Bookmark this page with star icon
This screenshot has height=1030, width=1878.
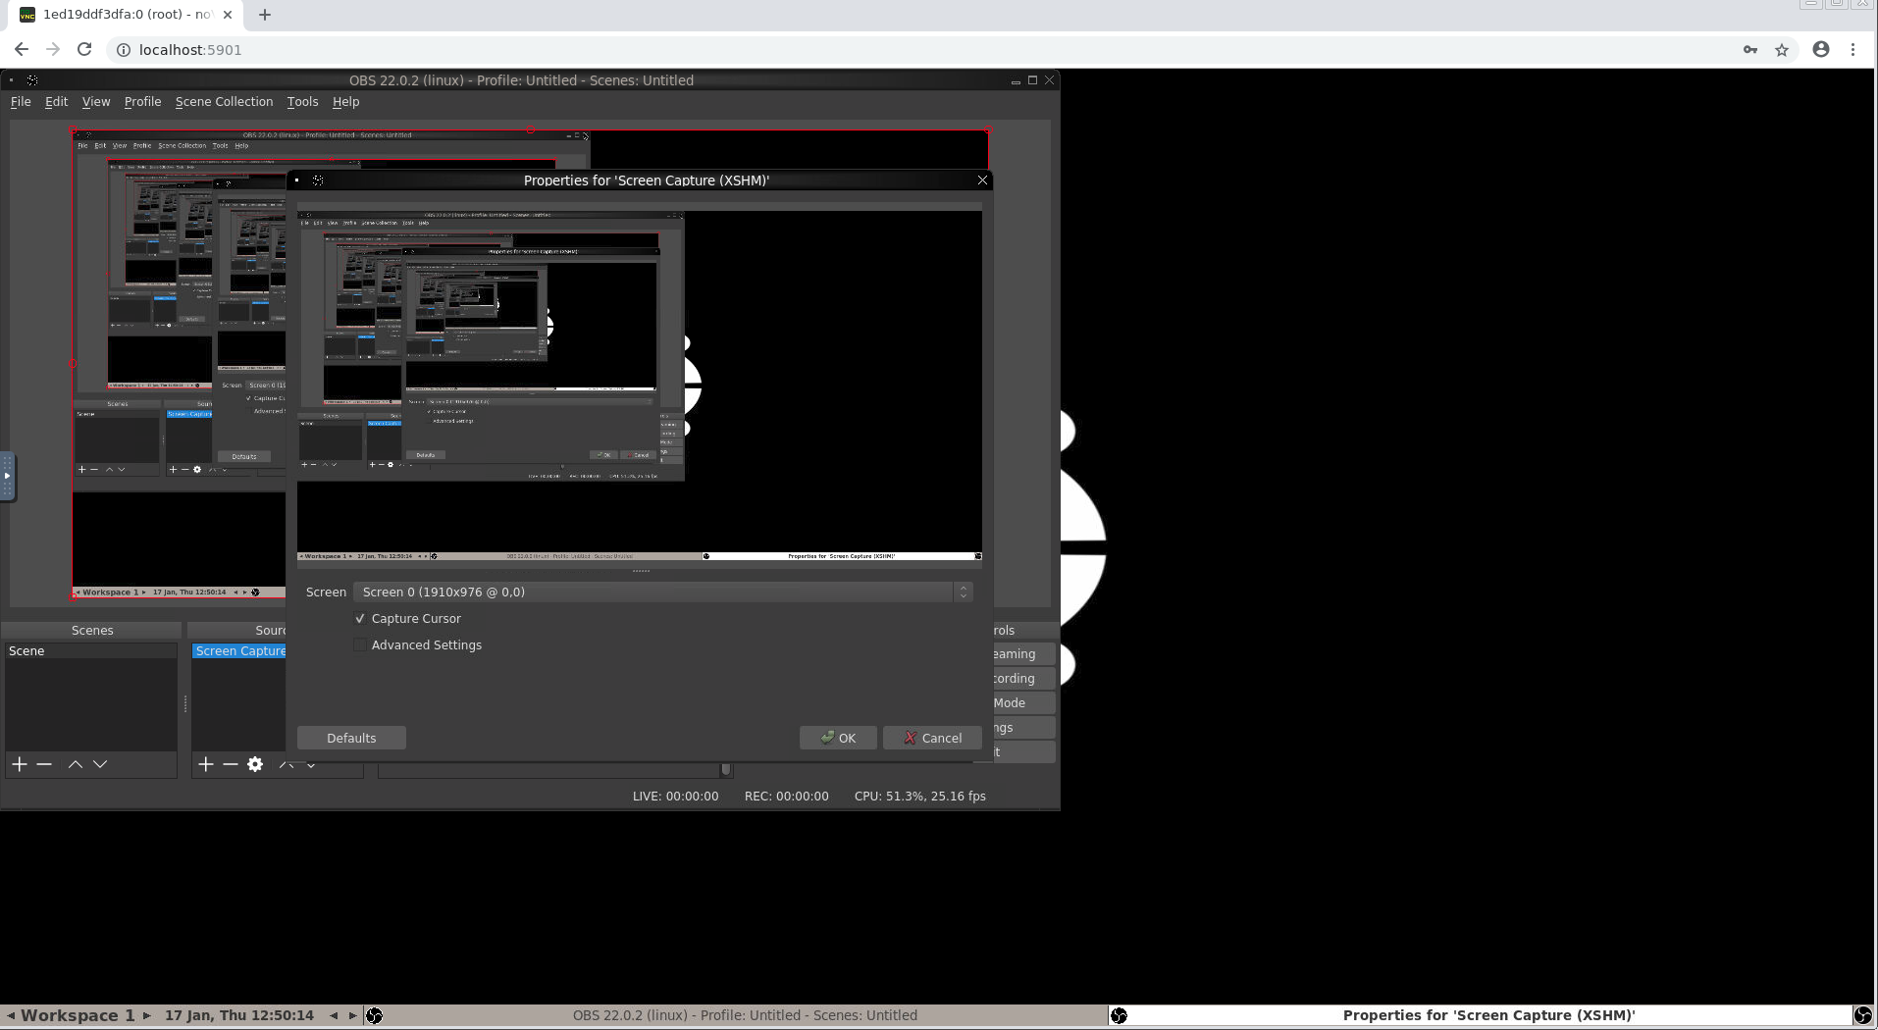(x=1782, y=50)
